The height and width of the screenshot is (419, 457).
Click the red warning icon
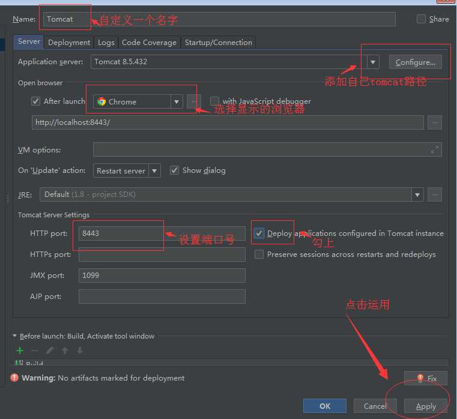pyautogui.click(x=14, y=378)
